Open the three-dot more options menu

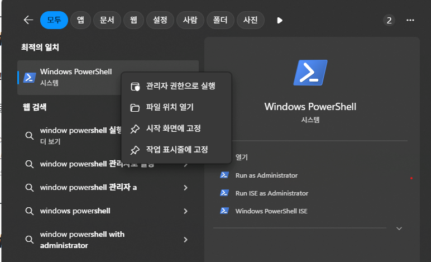click(410, 20)
